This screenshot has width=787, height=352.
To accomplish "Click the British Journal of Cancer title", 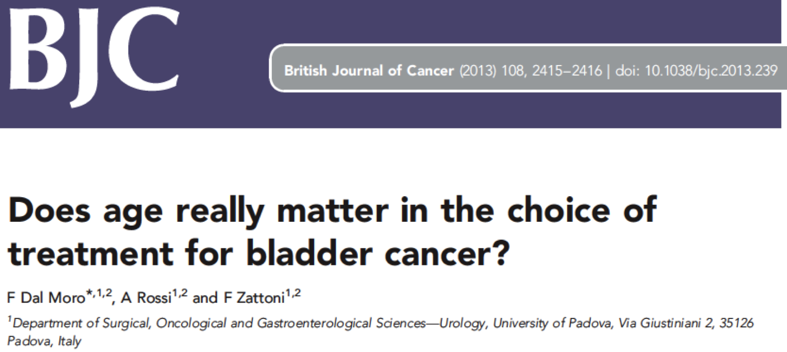I will (369, 70).
